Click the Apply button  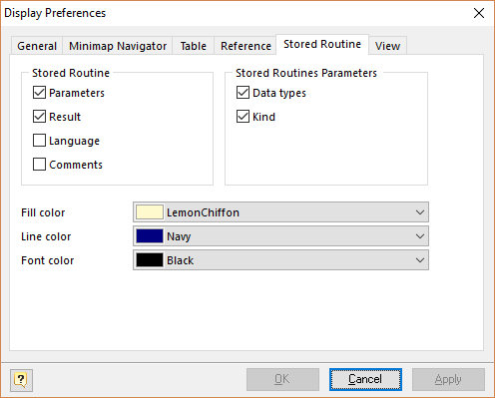coord(448,379)
